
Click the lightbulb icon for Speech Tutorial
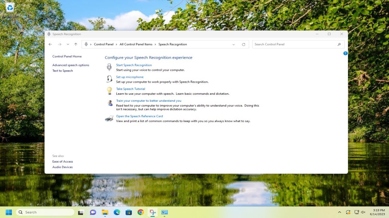(x=109, y=91)
